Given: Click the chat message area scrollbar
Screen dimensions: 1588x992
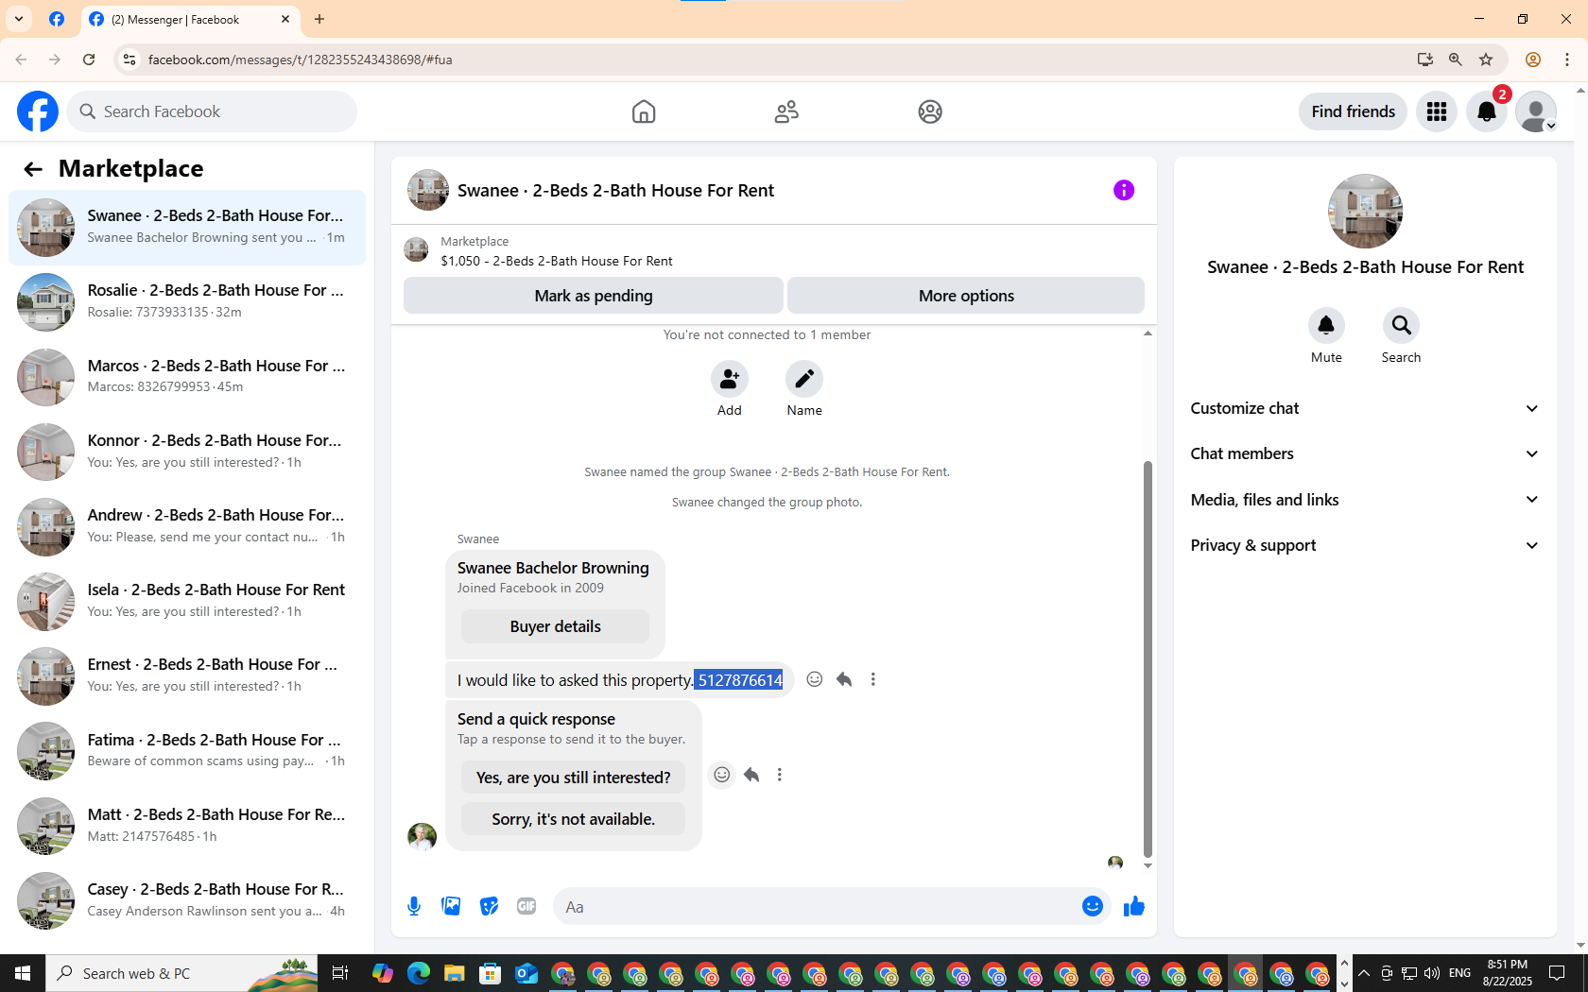Looking at the screenshot, I should click(1148, 658).
